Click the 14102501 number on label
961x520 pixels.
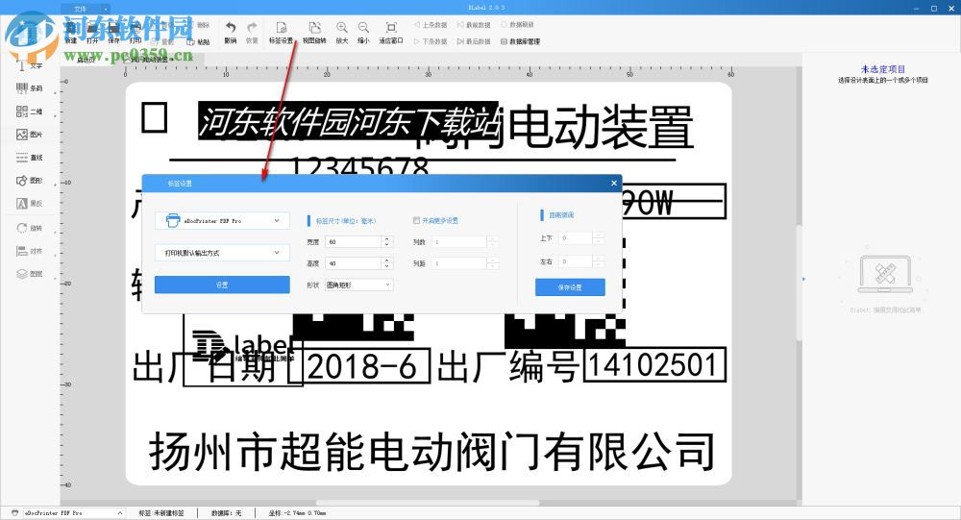654,365
